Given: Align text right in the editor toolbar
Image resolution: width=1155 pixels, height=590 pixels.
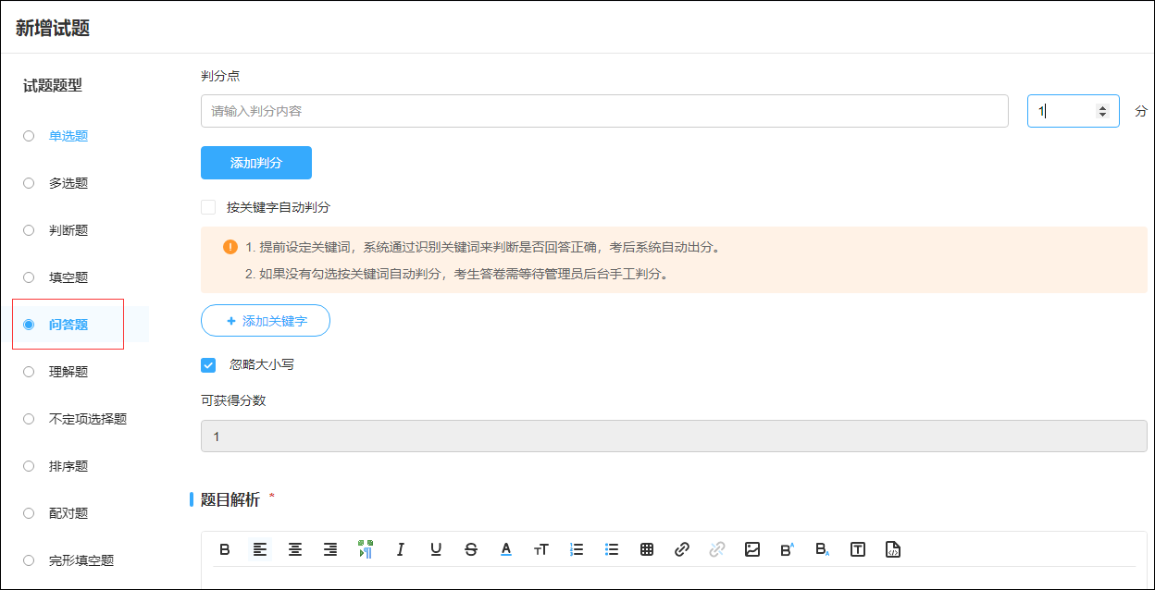Looking at the screenshot, I should [330, 549].
